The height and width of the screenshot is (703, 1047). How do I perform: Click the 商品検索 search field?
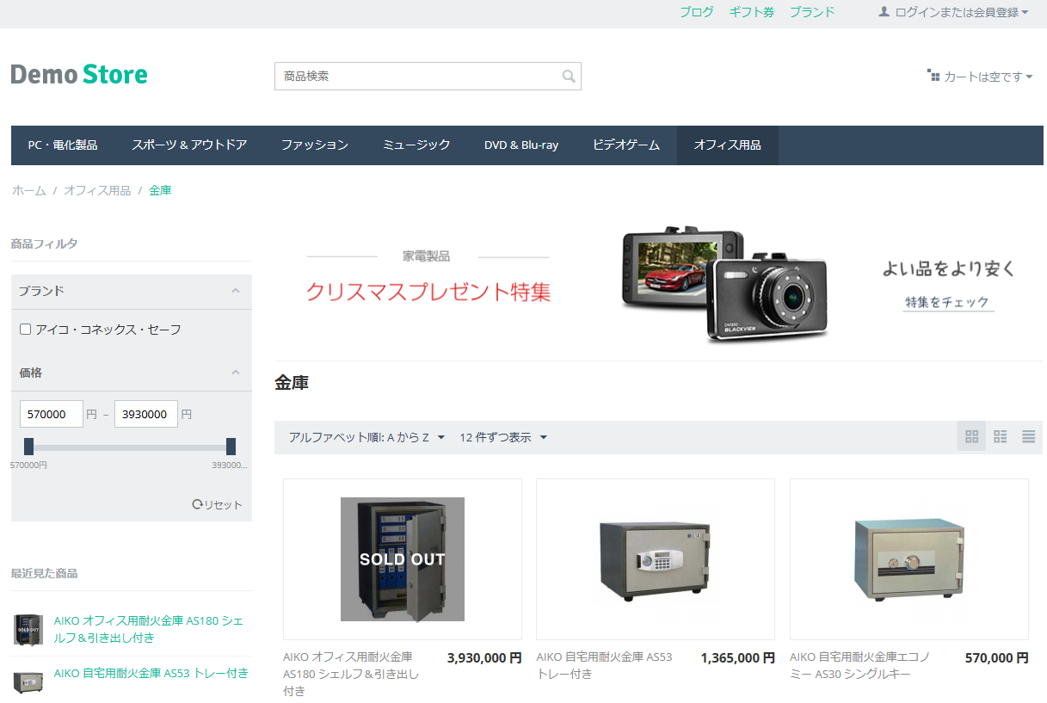pyautogui.click(x=417, y=77)
